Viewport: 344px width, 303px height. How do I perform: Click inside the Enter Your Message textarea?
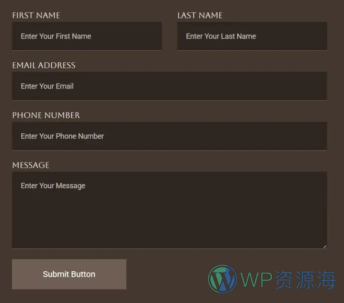coord(169,210)
